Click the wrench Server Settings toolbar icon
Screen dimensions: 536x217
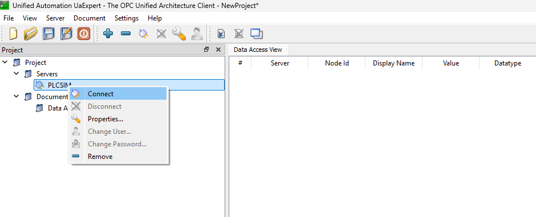point(179,34)
